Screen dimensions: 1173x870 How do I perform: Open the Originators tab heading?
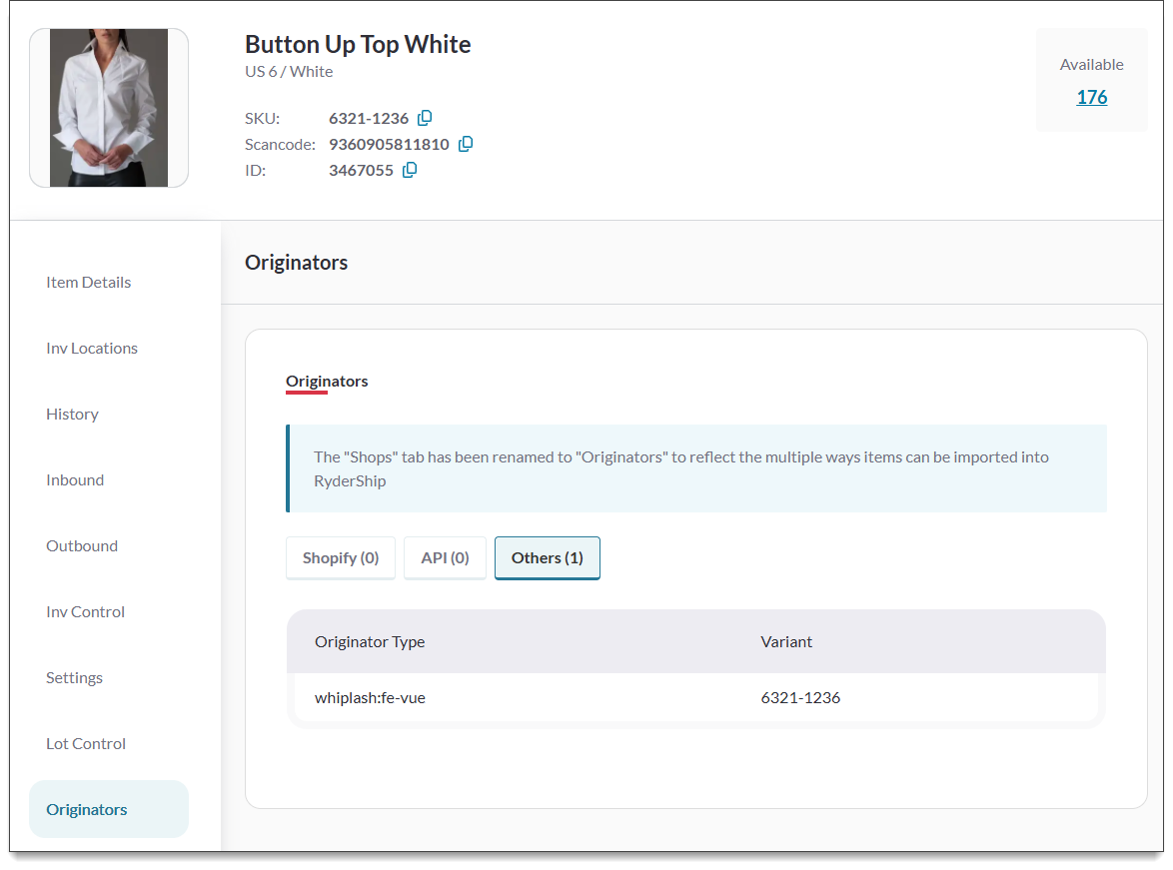click(x=327, y=381)
